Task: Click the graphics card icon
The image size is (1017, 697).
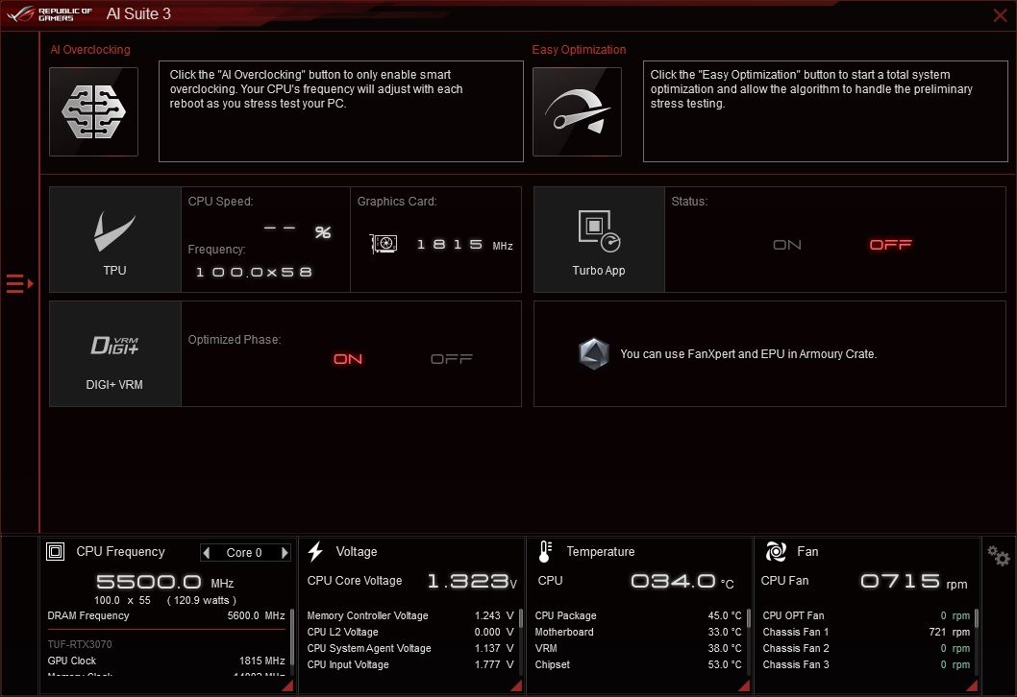Action: 384,244
